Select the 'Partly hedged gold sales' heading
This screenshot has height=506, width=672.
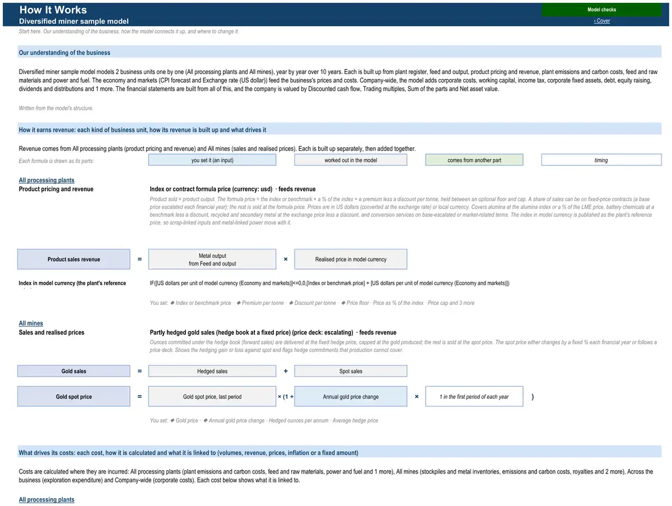coord(273,333)
